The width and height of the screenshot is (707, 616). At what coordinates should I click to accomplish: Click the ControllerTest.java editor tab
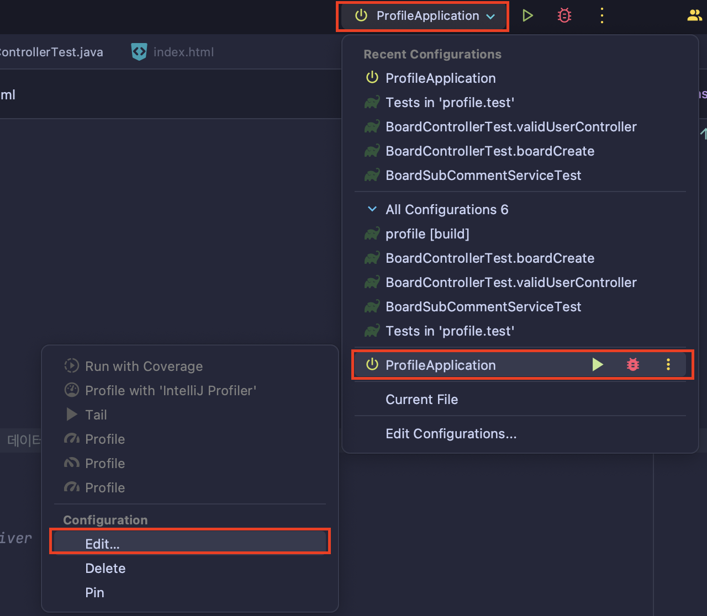click(x=51, y=52)
